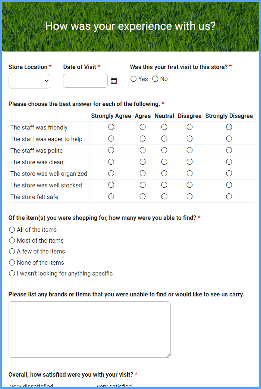Image resolution: width=261 pixels, height=389 pixels.
Task: Open the Store Location dropdown
Action: 29,81
